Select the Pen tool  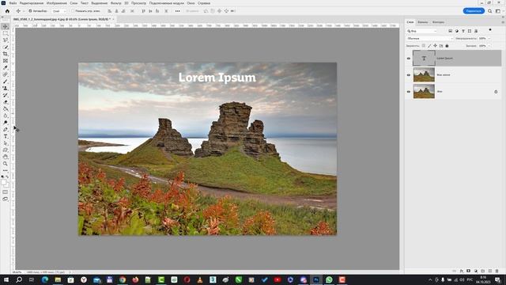[6, 130]
